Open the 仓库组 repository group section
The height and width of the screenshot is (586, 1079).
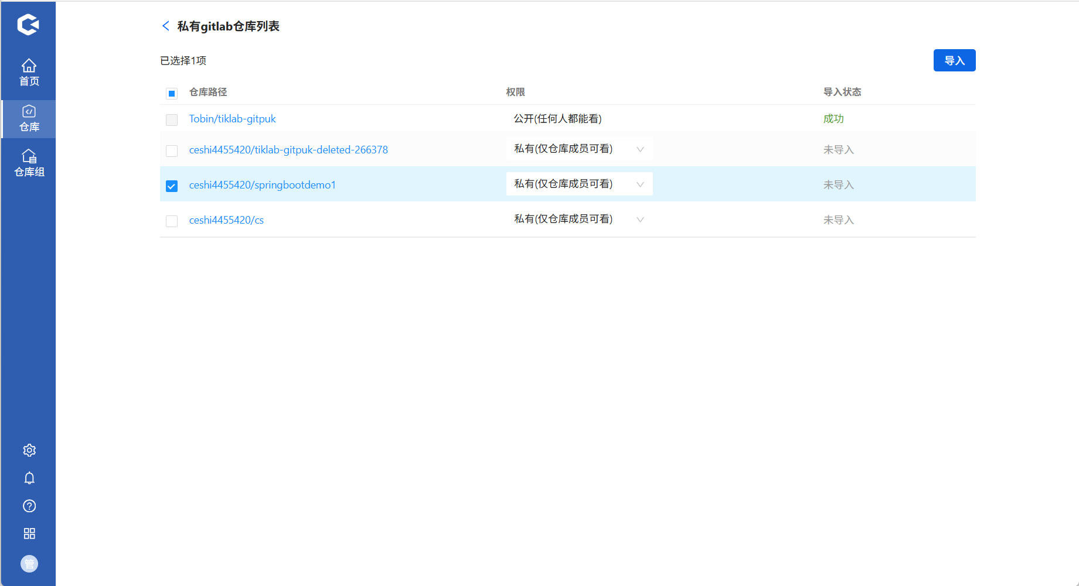[x=29, y=163]
